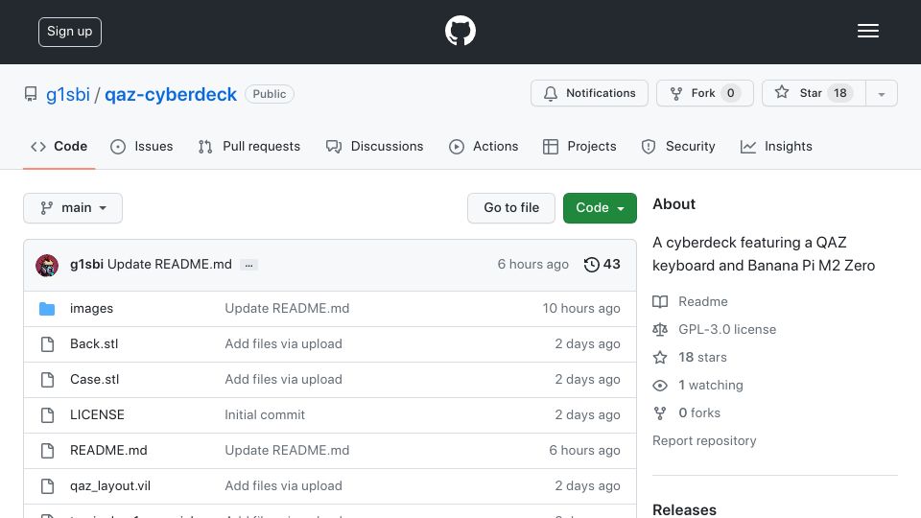Screen dimensions: 921x518
Task: Click the repository book icon beside g1sbi
Action: [31, 94]
